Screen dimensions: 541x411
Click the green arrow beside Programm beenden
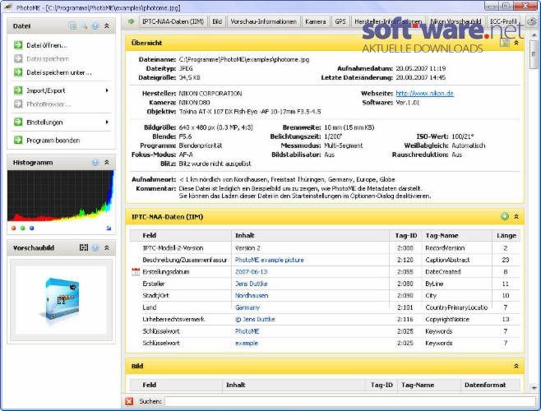pos(18,140)
